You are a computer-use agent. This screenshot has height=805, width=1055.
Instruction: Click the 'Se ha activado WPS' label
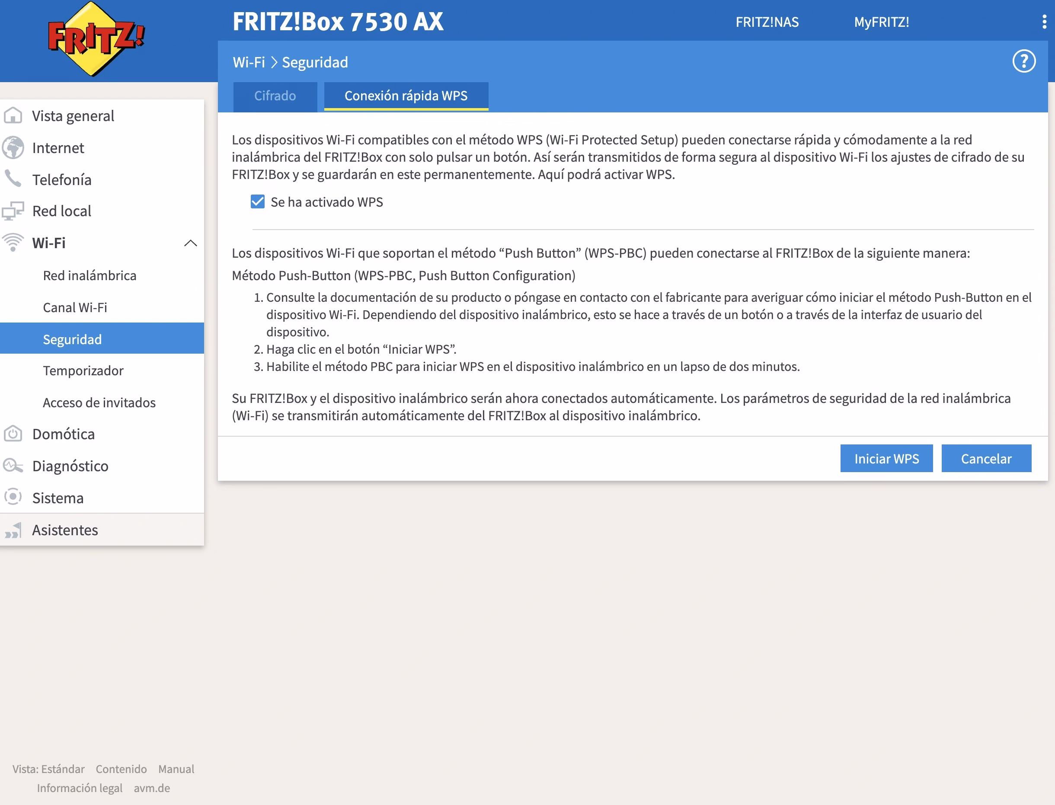coord(327,202)
